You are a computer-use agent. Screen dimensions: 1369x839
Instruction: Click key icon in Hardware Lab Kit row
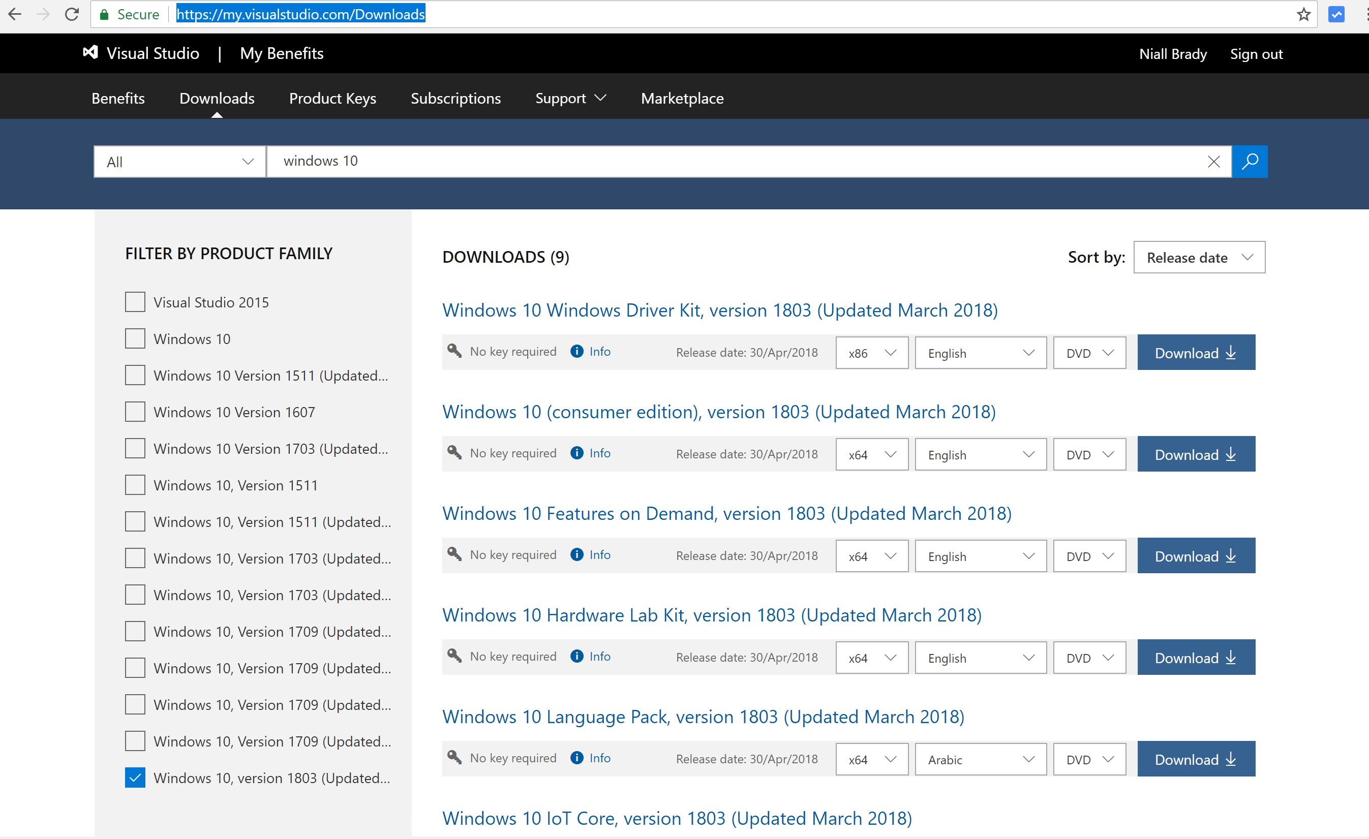pos(454,655)
